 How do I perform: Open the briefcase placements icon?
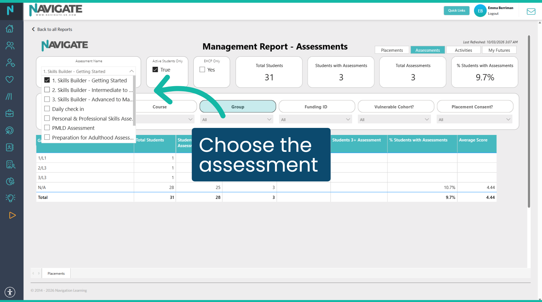pyautogui.click(x=10, y=113)
